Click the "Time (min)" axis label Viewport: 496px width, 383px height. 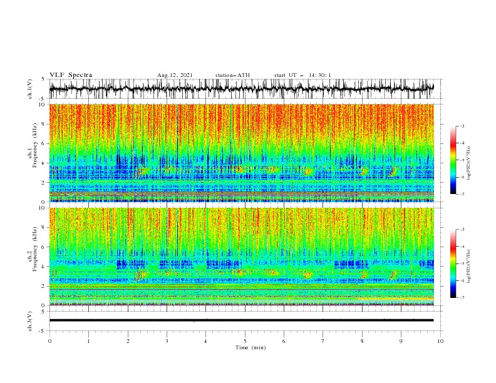point(251,347)
